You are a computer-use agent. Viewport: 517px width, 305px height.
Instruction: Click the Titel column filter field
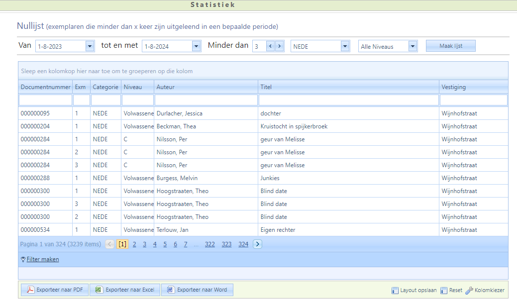click(348, 100)
